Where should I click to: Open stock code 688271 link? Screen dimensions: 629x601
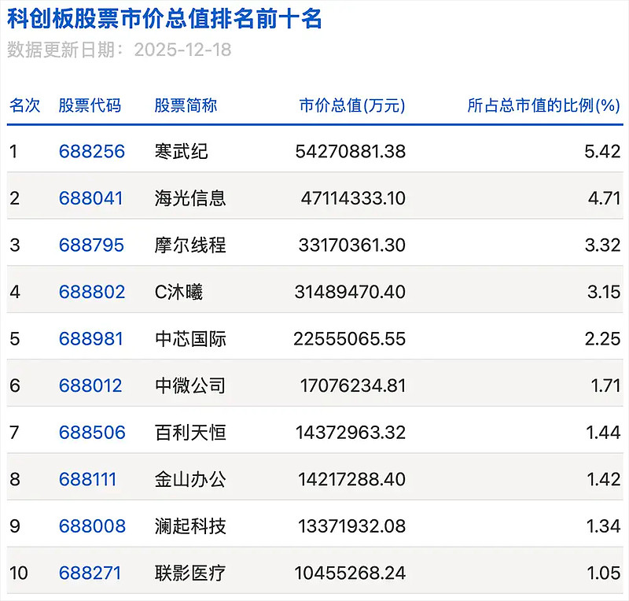[x=90, y=572]
